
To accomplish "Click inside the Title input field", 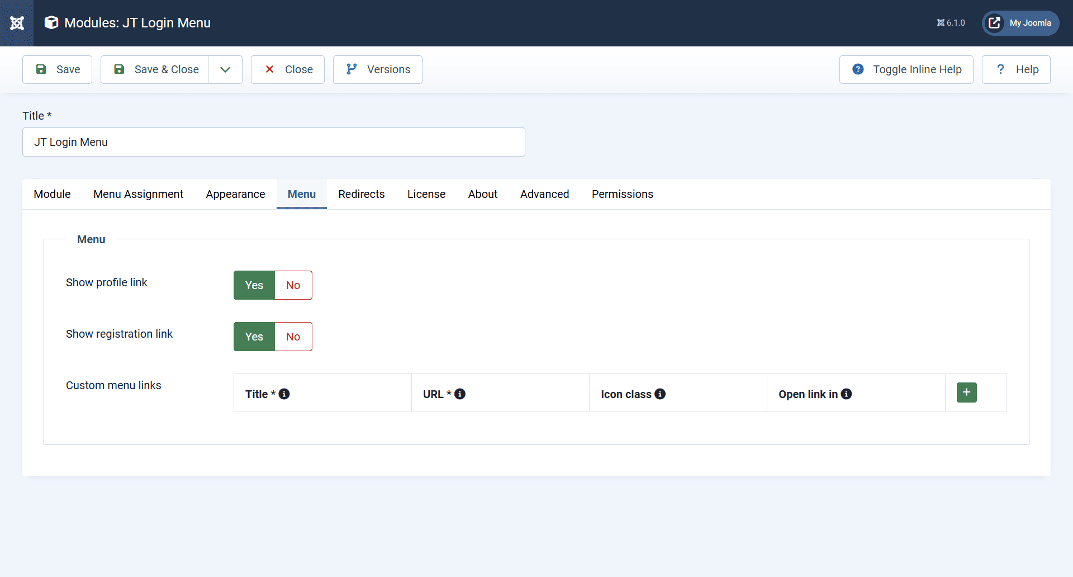I will click(x=273, y=141).
